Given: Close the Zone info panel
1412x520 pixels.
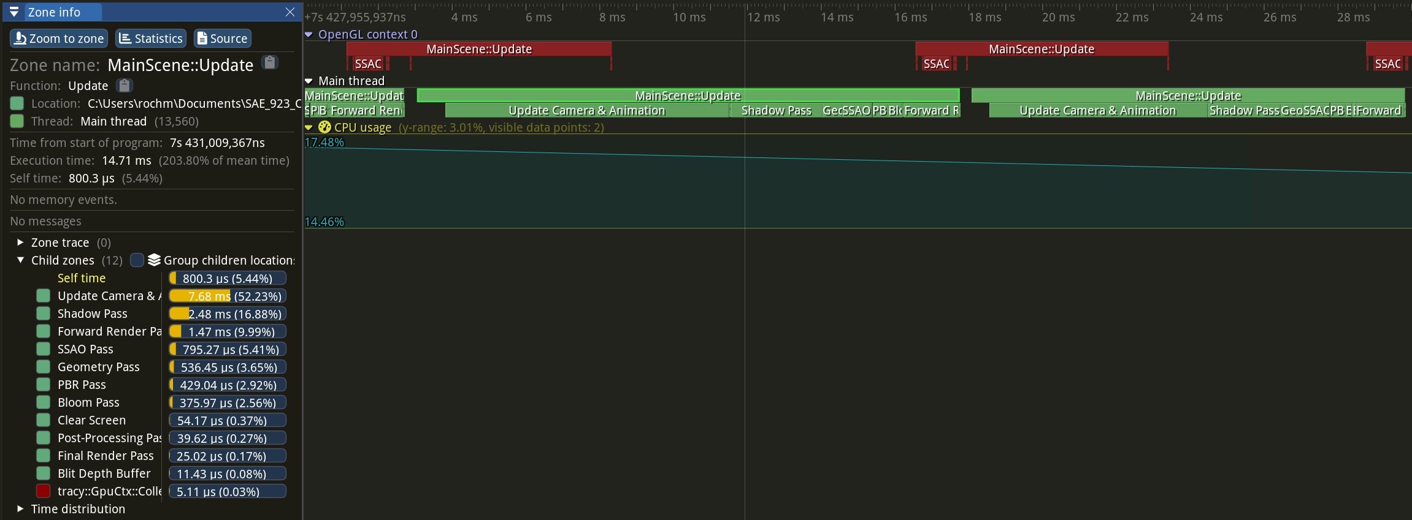Looking at the screenshot, I should click(290, 12).
